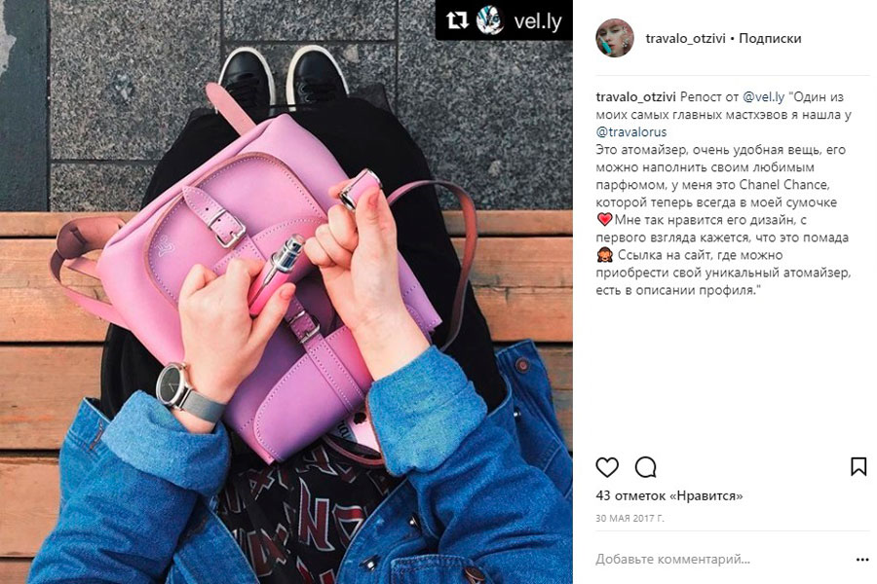Open the @travalorus mention link

(631, 132)
